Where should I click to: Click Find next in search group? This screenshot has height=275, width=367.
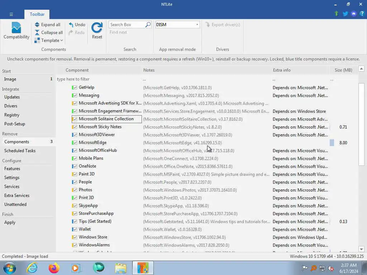118,32
